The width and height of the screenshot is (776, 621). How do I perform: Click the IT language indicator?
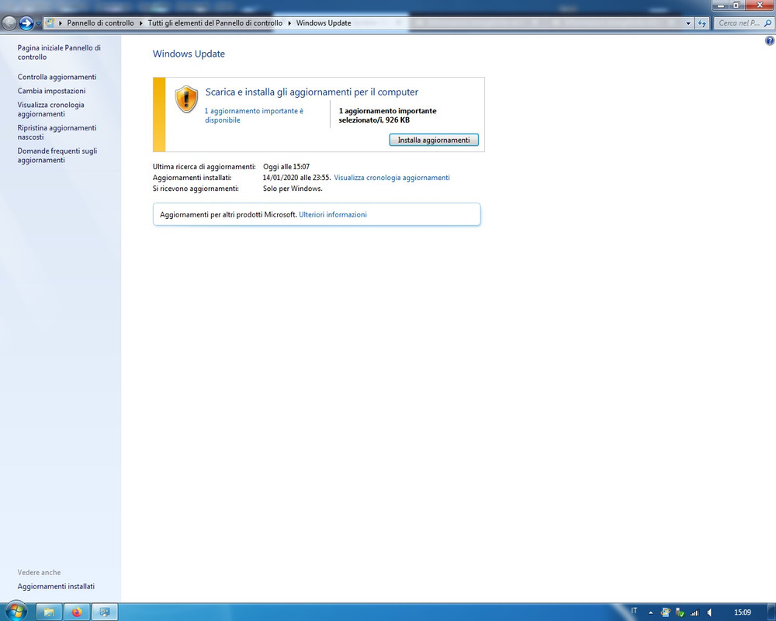(634, 611)
